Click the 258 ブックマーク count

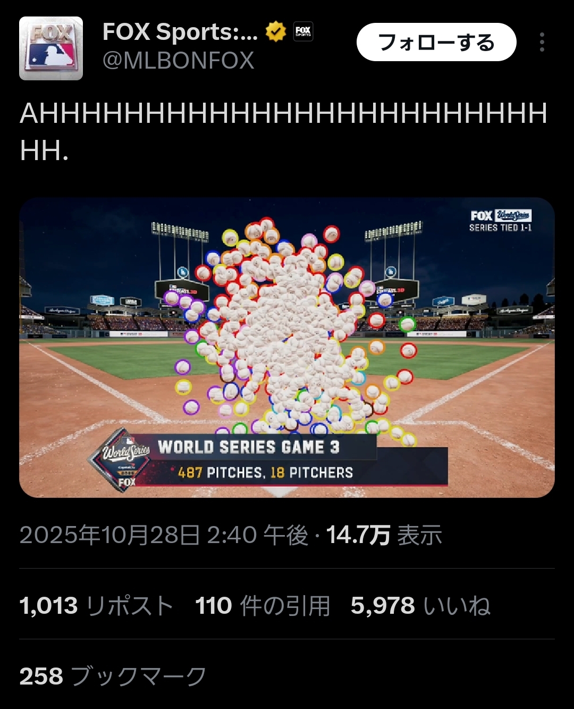tap(113, 677)
